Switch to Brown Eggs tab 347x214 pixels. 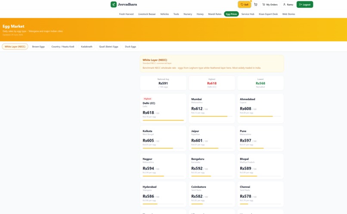coord(38,47)
